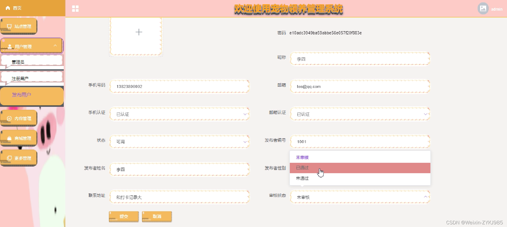The height and width of the screenshot is (227, 507).
Task: Click the 商城管理 bag icon
Action: tap(9, 138)
